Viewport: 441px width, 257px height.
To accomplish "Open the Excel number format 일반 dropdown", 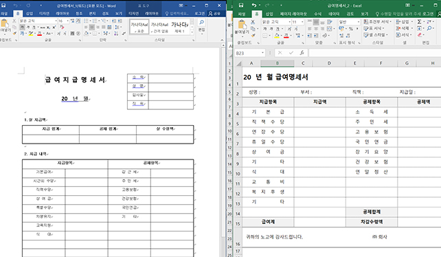I will 359,22.
